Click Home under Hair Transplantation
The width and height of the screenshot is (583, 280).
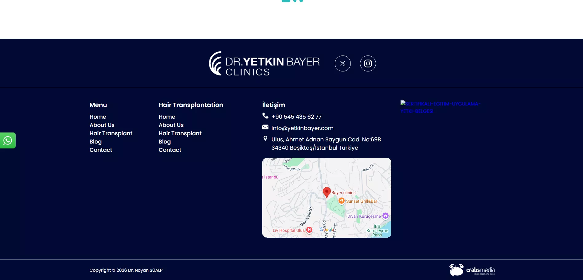(167, 117)
